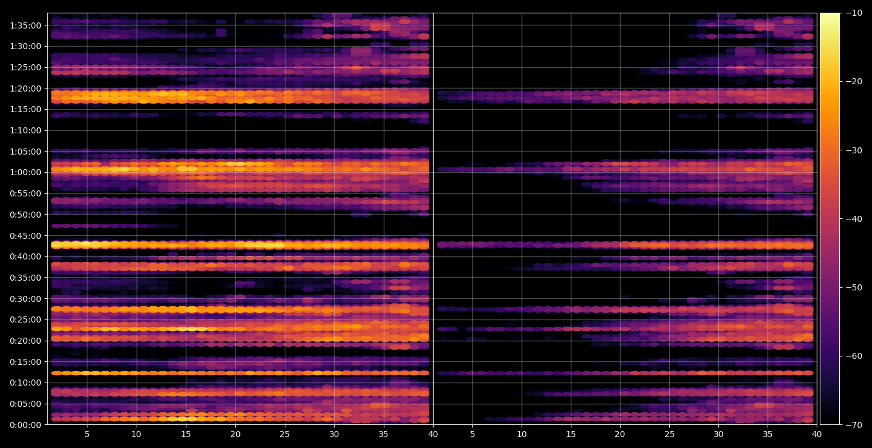
Task: Select the -20 colorbar tick label
Action: [854, 82]
